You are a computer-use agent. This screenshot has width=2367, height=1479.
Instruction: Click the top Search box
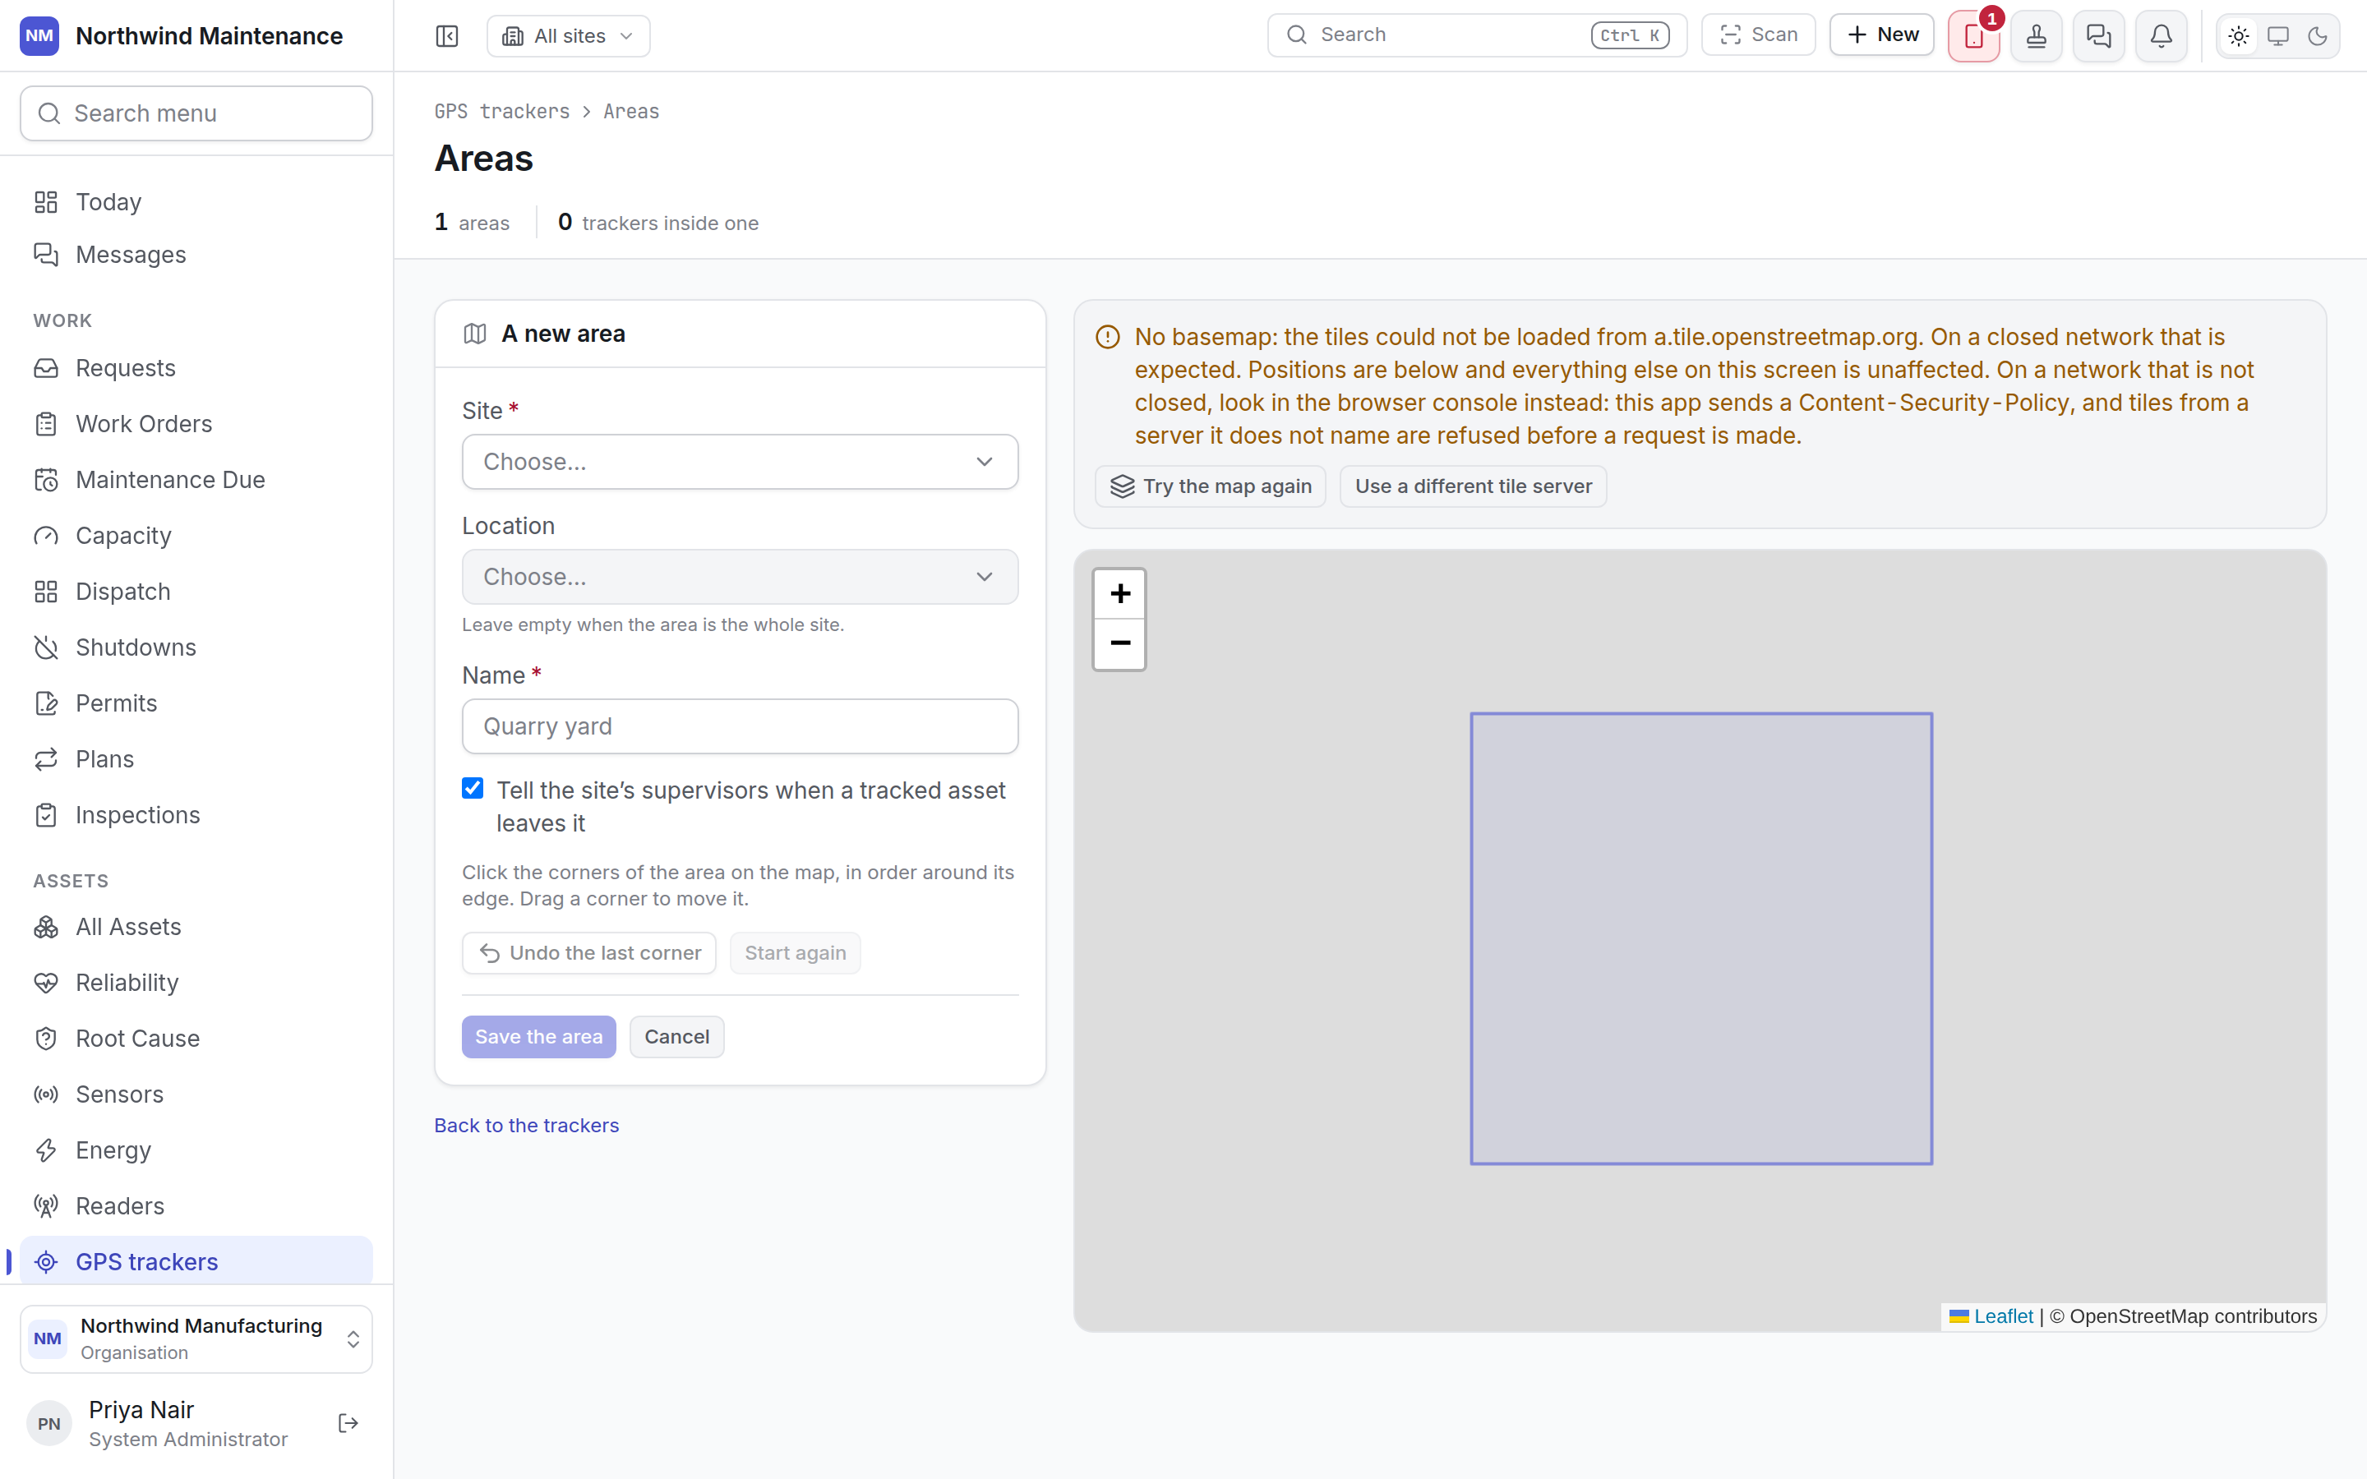[x=1477, y=35]
